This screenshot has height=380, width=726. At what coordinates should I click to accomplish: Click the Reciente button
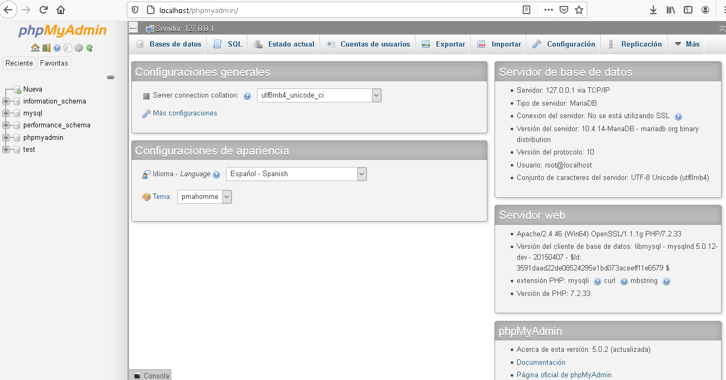(x=19, y=63)
